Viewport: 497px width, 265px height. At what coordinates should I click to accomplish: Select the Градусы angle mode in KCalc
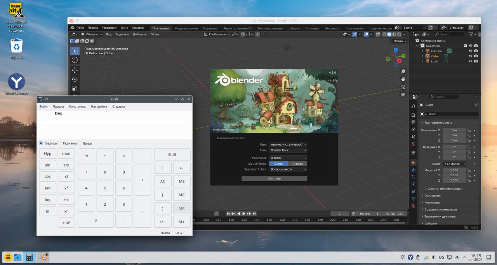pos(48,143)
